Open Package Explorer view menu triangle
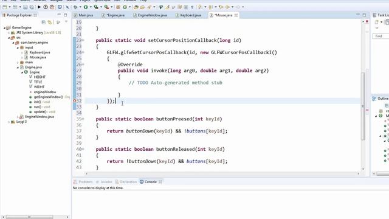 [66, 22]
